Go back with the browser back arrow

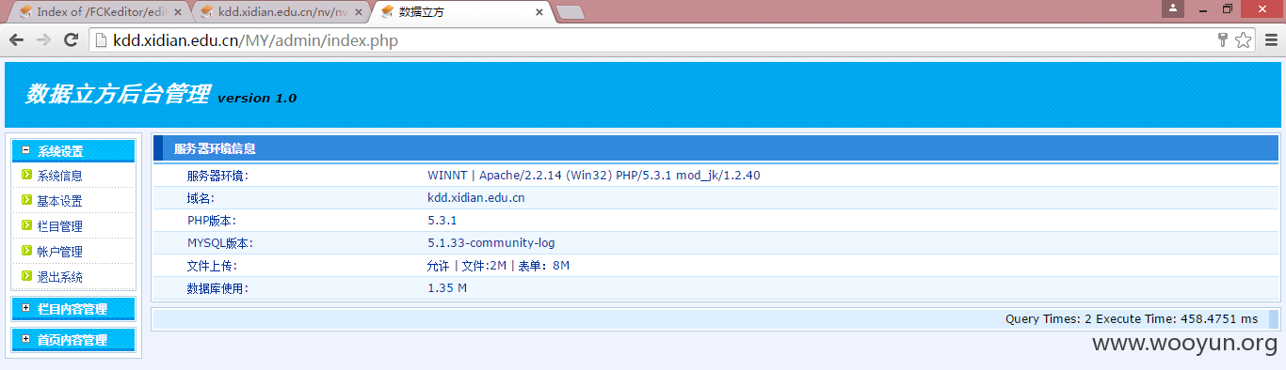click(x=16, y=40)
